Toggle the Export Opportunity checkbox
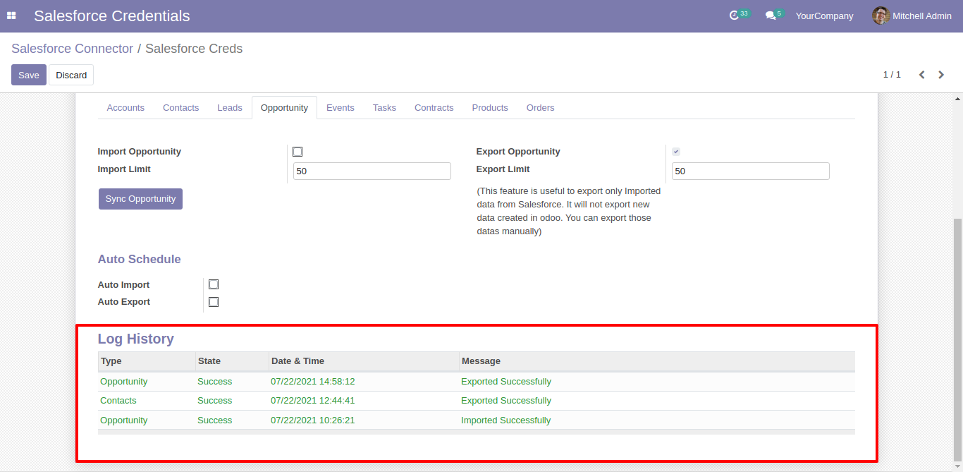Screen dimensions: 963x472 [x=676, y=152]
